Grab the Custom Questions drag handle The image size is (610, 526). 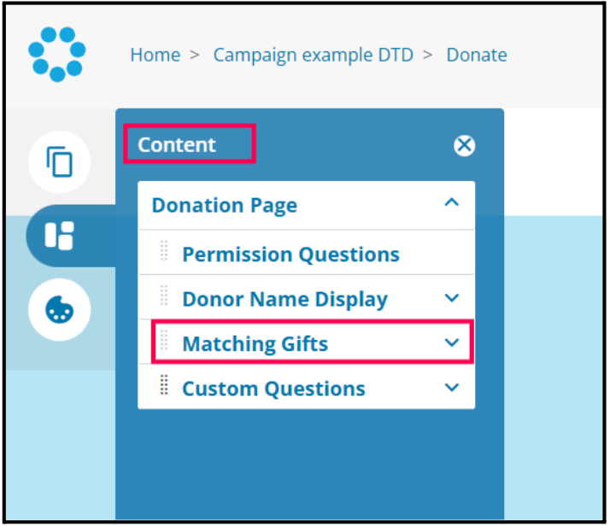click(x=164, y=388)
